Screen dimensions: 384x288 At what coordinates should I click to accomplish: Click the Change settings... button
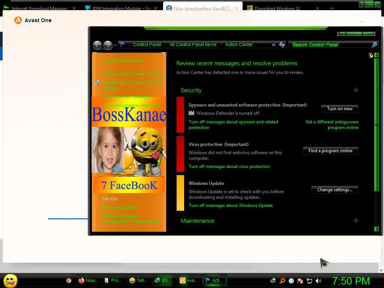click(x=335, y=190)
